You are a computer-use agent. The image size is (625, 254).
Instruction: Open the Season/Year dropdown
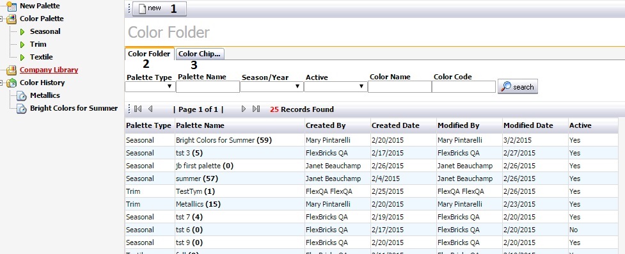pyautogui.click(x=271, y=86)
